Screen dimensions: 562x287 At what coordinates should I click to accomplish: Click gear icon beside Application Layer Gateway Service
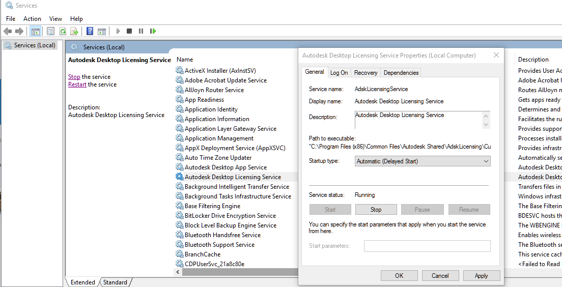point(179,129)
